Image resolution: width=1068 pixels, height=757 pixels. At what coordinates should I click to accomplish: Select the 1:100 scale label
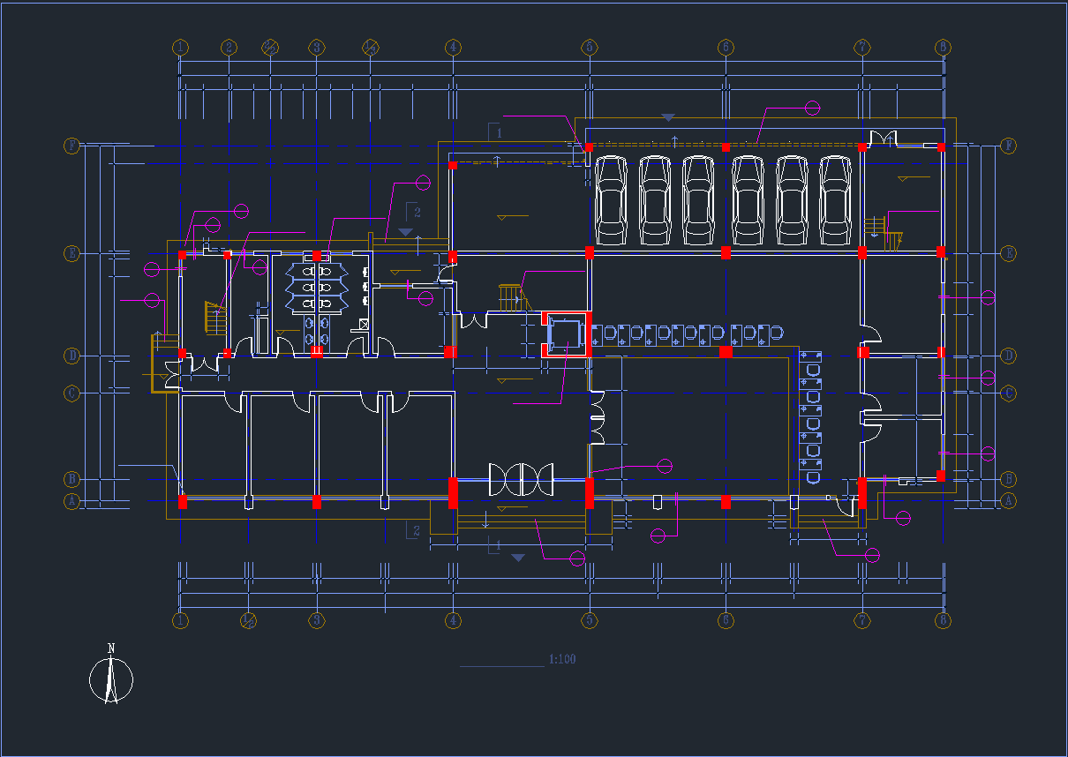562,659
